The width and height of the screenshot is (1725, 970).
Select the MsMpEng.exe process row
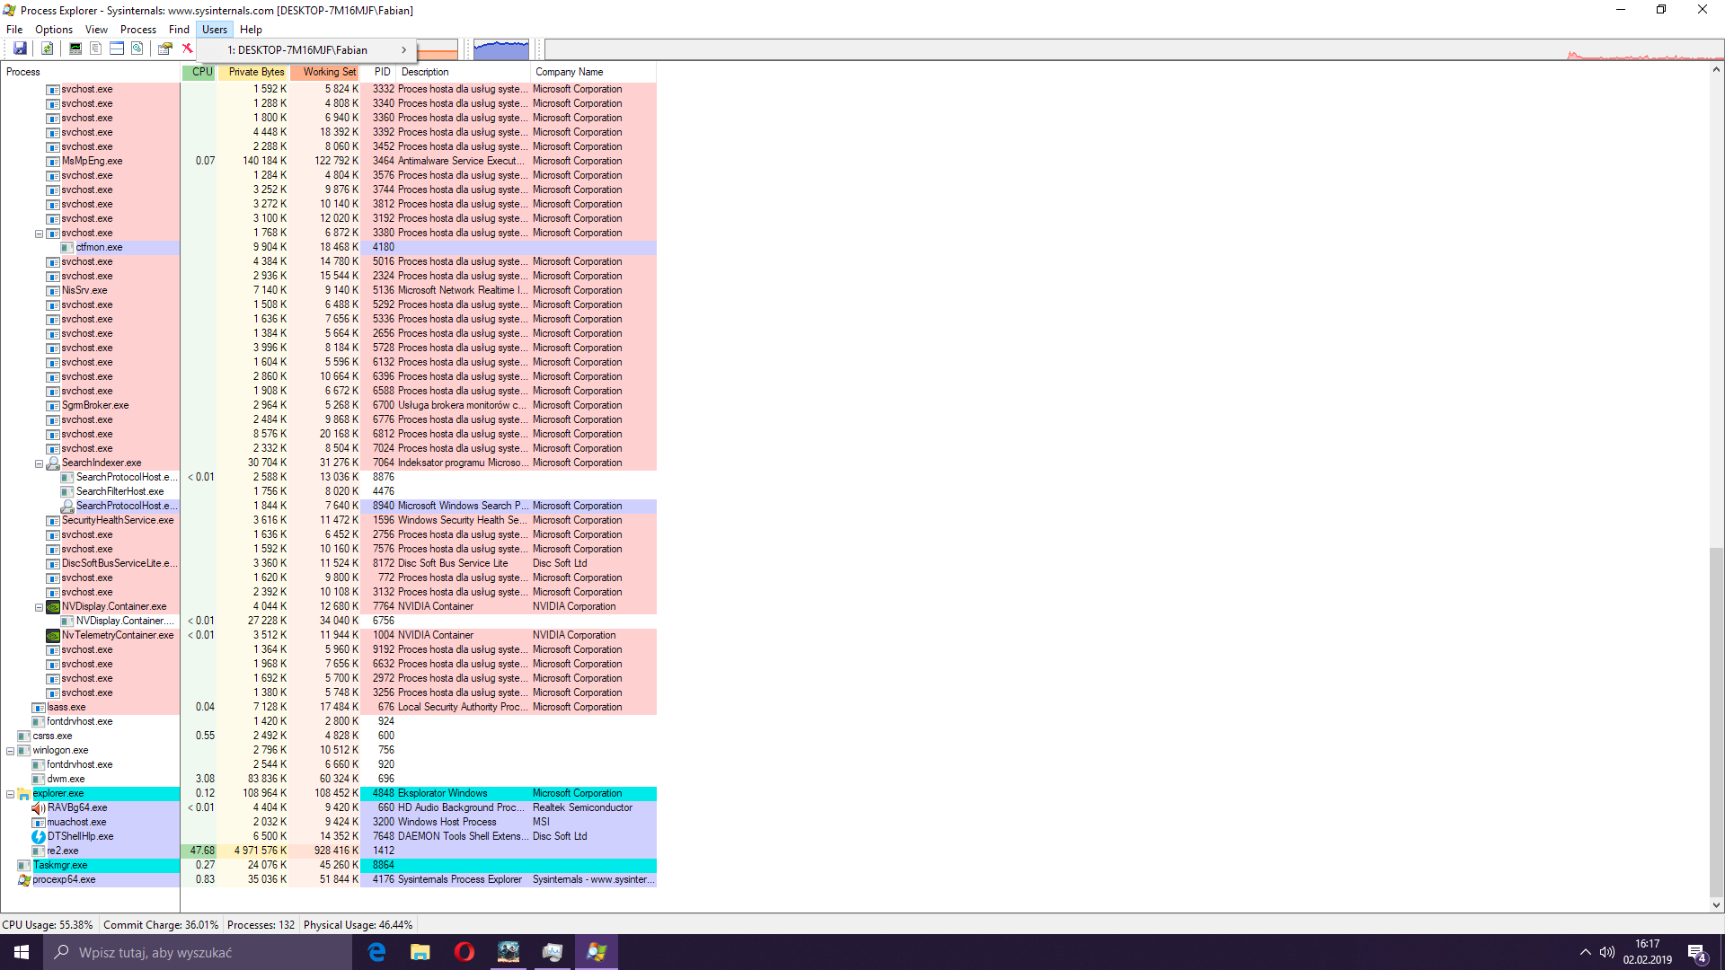pos(351,161)
